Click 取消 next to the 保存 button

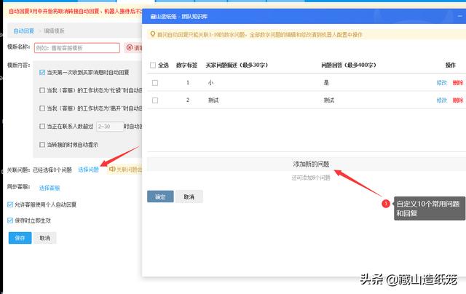pos(45,238)
